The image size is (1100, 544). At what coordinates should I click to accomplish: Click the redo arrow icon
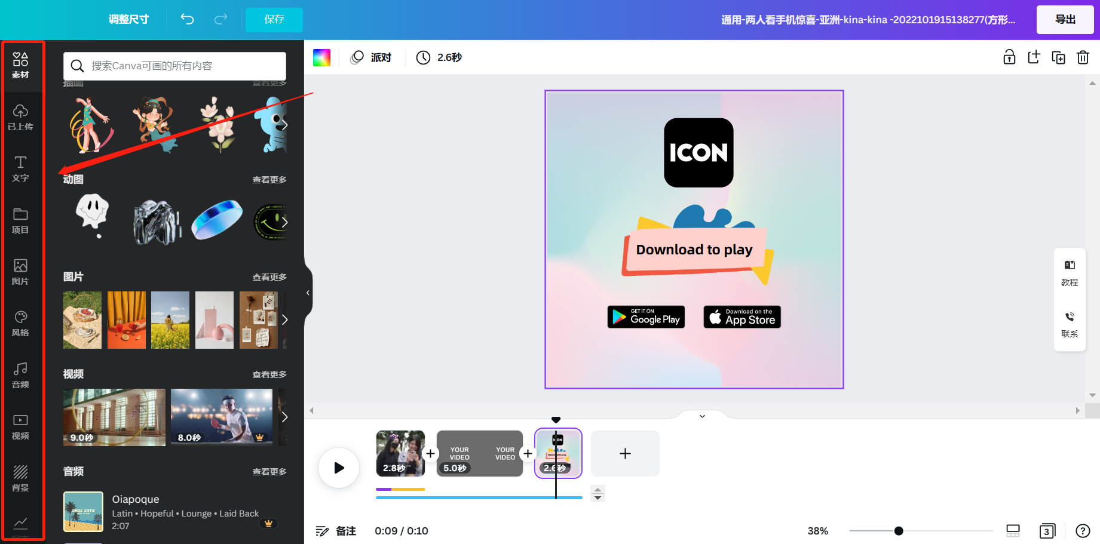(220, 19)
